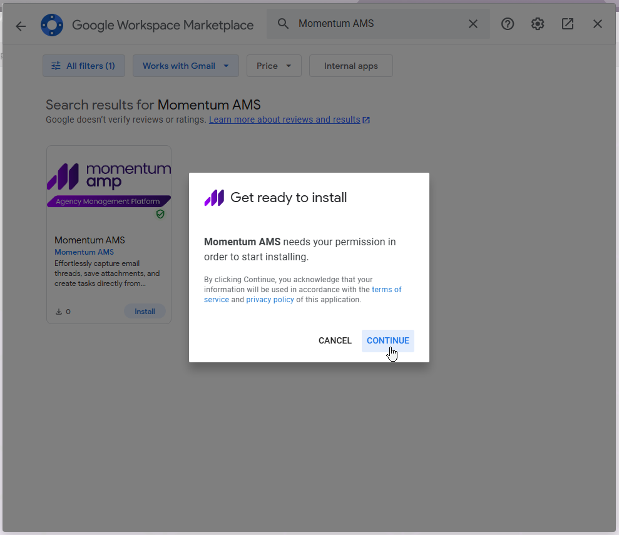Open Marketplace in new window icon
619x535 pixels.
(x=567, y=24)
